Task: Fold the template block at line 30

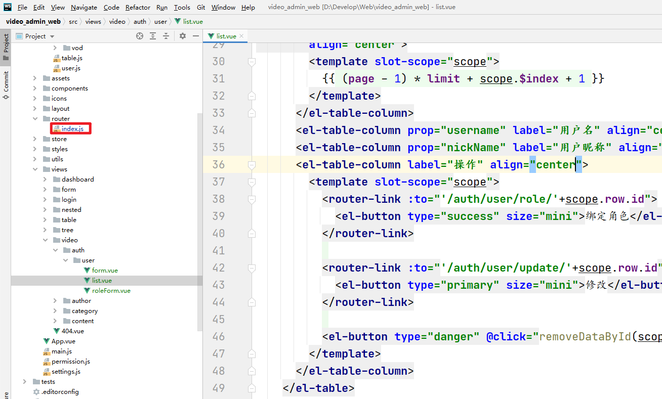Action: pos(252,62)
